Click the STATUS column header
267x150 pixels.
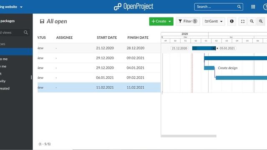click(x=42, y=37)
